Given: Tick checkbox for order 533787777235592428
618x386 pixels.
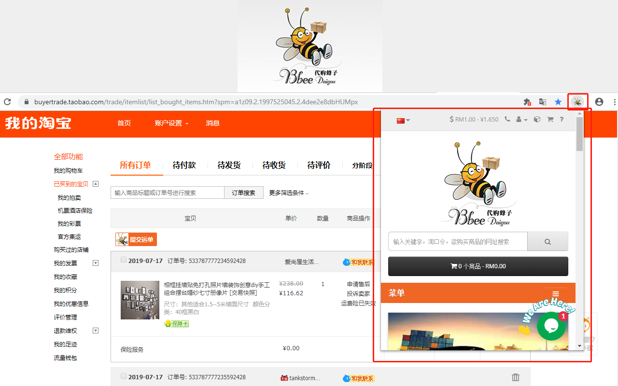Looking at the screenshot, I should click(x=124, y=376).
